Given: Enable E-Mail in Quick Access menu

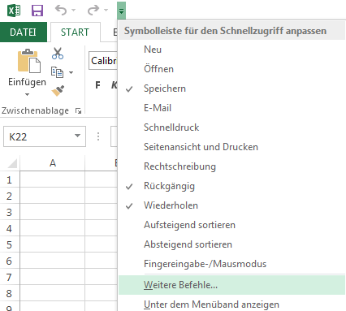Looking at the screenshot, I should [232, 108].
